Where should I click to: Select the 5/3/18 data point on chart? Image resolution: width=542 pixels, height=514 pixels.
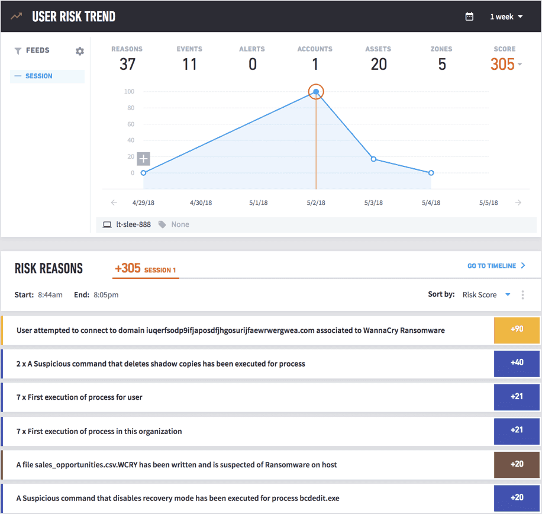[373, 159]
